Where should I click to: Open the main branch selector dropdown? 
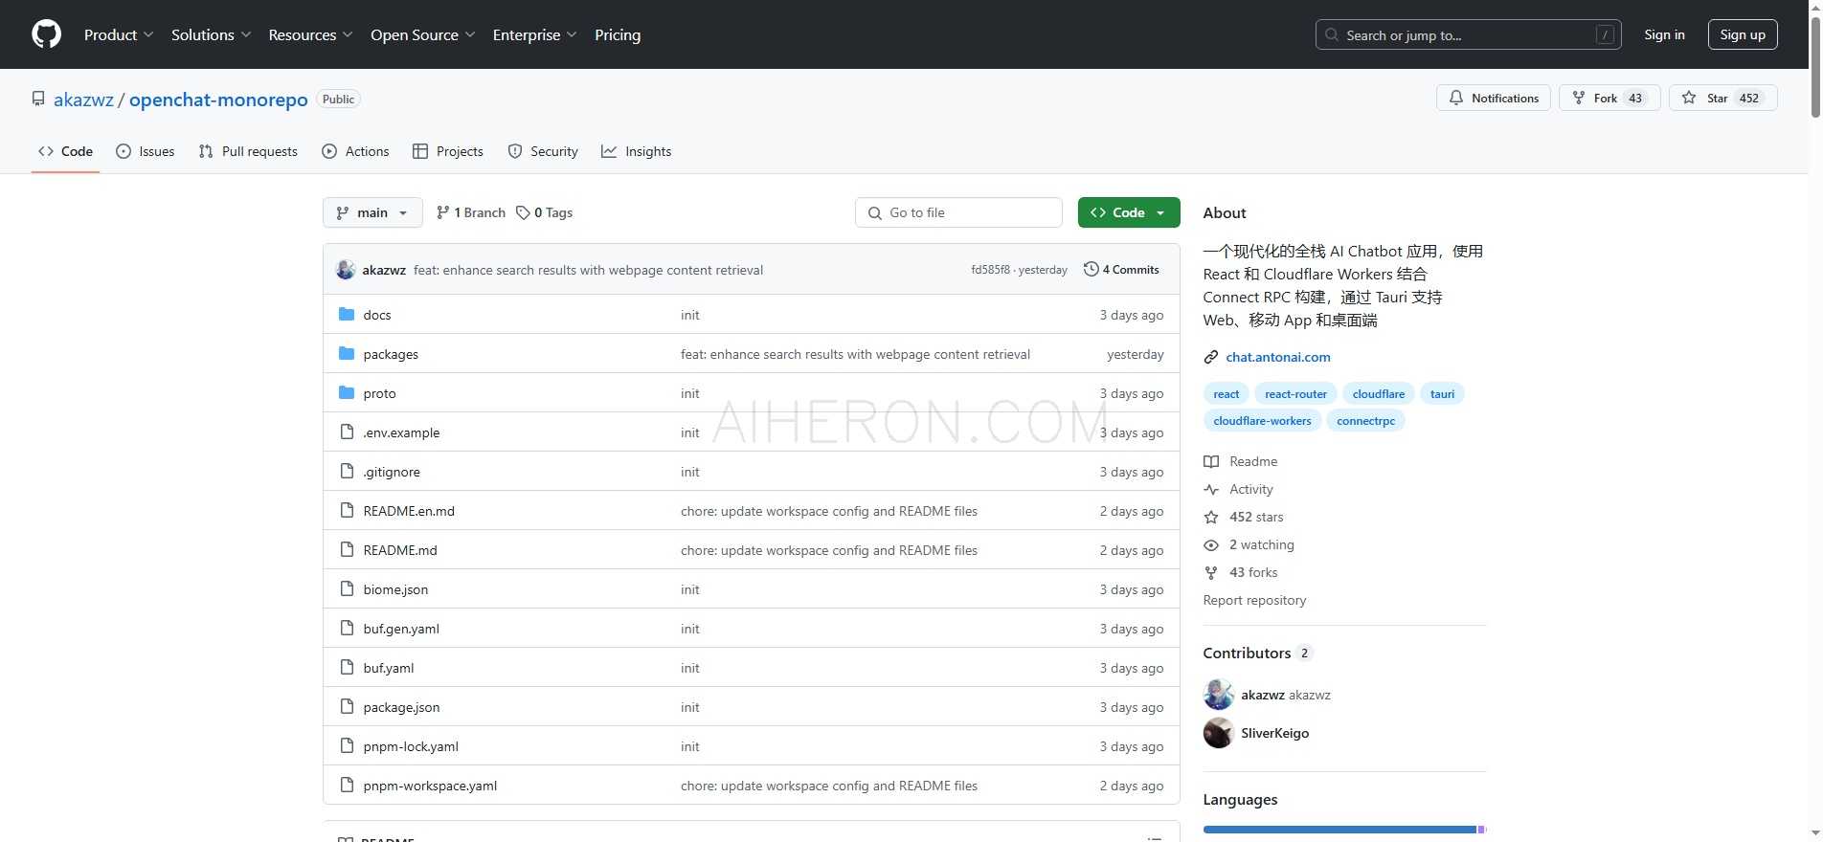[372, 212]
